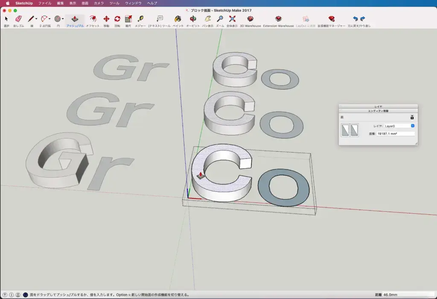
Task: Click the question-mark instructor icon in status bar
Action: 25,295
